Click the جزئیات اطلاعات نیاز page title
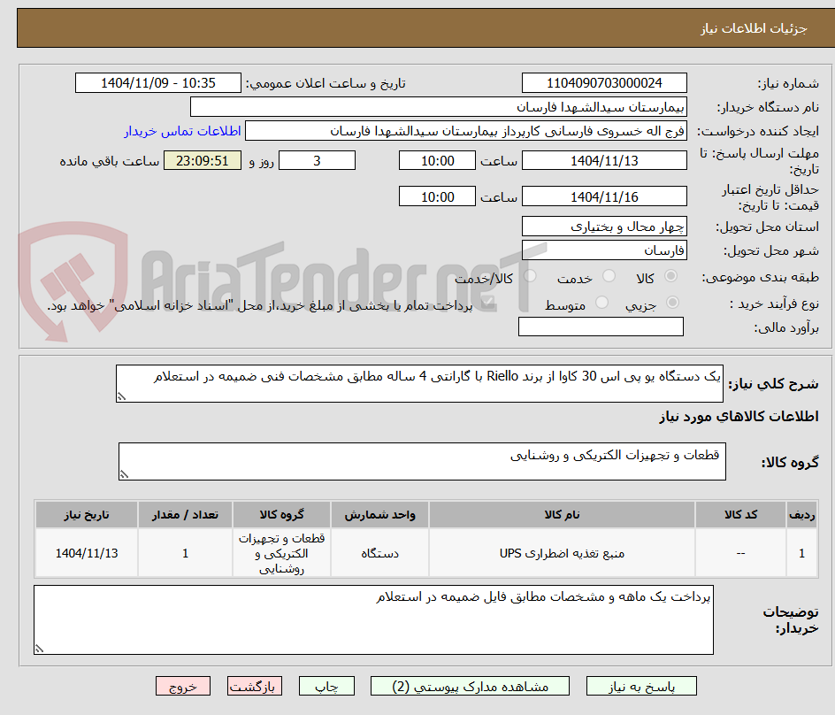The image size is (835, 715). click(754, 28)
